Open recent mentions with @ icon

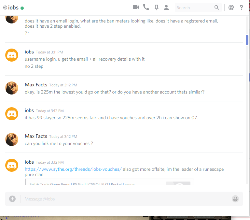(x=231, y=7)
